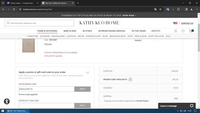The height and width of the screenshot is (113, 200).
Task: Close the My Cart Kathy Kuo Home tab
Action: pyautogui.click(x=73, y=3)
